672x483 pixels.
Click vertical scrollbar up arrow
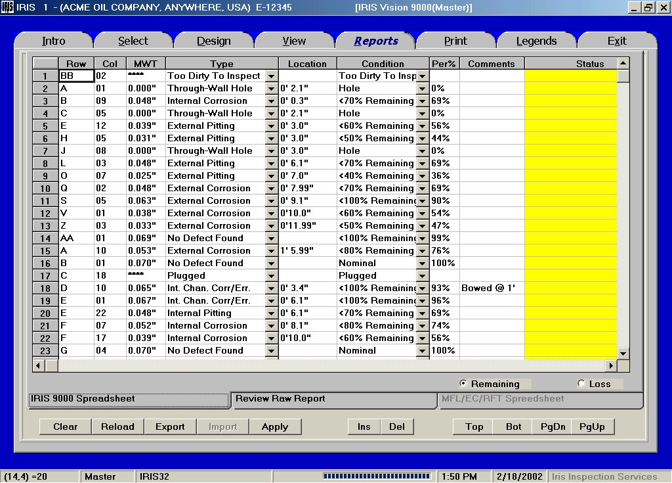coord(623,64)
